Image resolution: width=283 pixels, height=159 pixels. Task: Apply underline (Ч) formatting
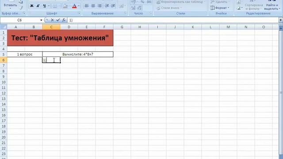tap(44, 6)
